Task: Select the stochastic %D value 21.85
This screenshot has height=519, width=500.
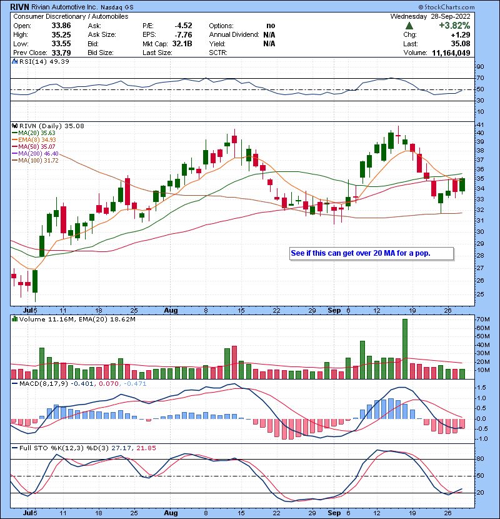Action: click(146, 448)
